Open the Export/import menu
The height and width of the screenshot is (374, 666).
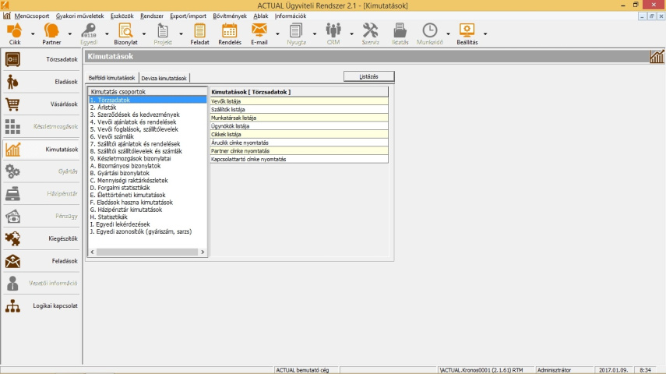189,16
